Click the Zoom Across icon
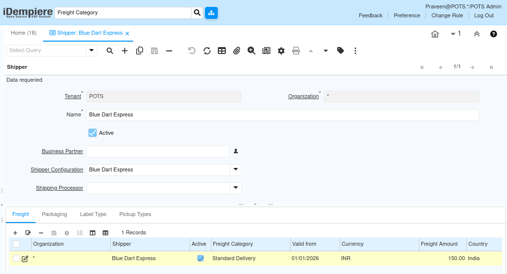 coord(251,51)
